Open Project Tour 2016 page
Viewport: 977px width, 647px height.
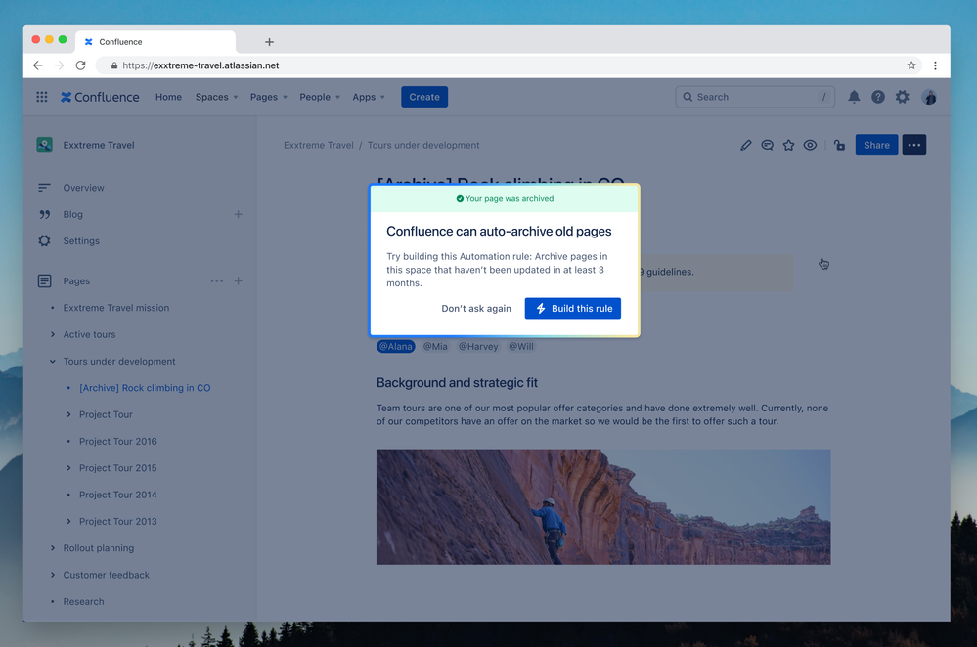point(117,442)
